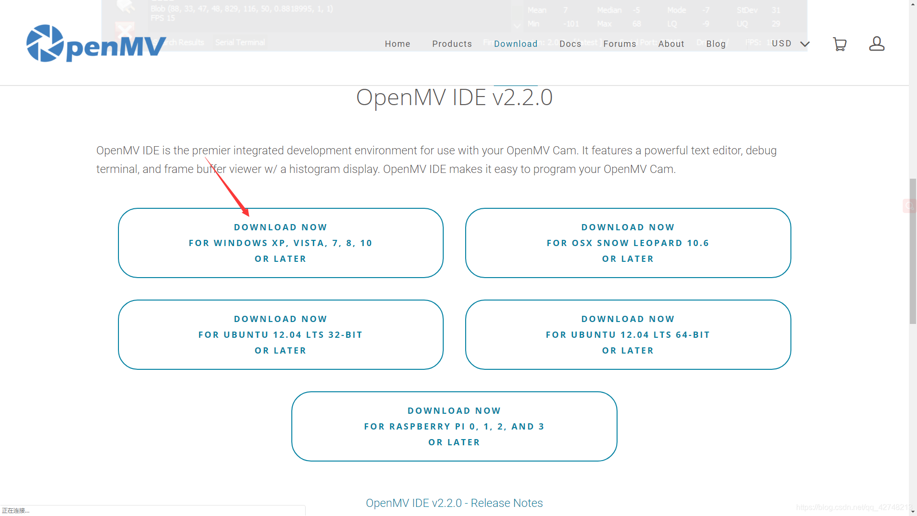Download OpenMV IDE for Windows

pos(280,242)
